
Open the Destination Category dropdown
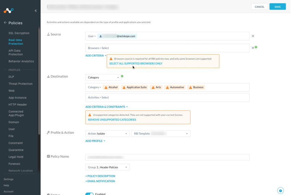click(x=103, y=78)
